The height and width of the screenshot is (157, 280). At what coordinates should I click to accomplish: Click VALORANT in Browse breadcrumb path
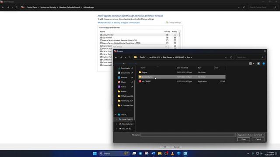(179, 57)
